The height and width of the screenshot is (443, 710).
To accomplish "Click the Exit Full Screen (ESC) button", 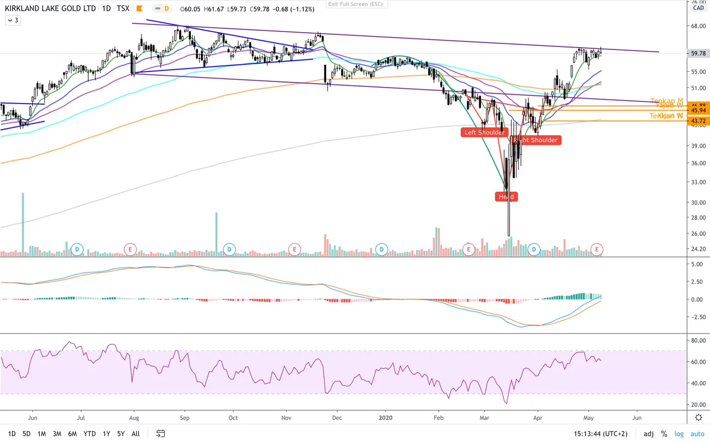I will tap(357, 4).
